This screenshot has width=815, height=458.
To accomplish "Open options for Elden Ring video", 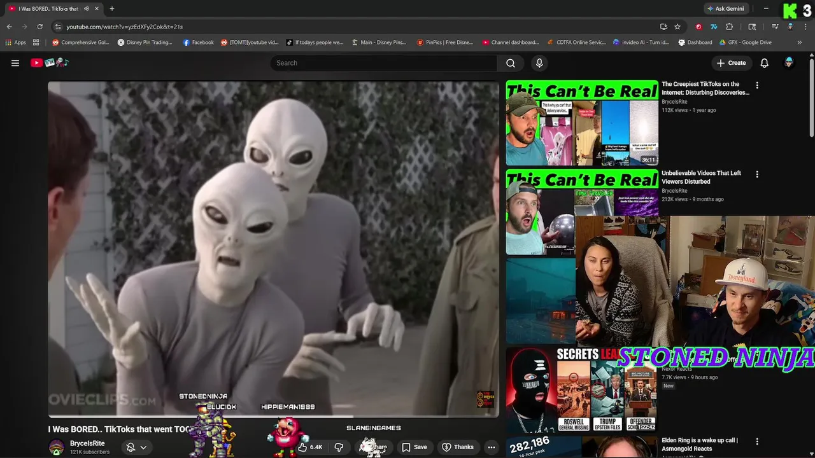I will (x=757, y=441).
